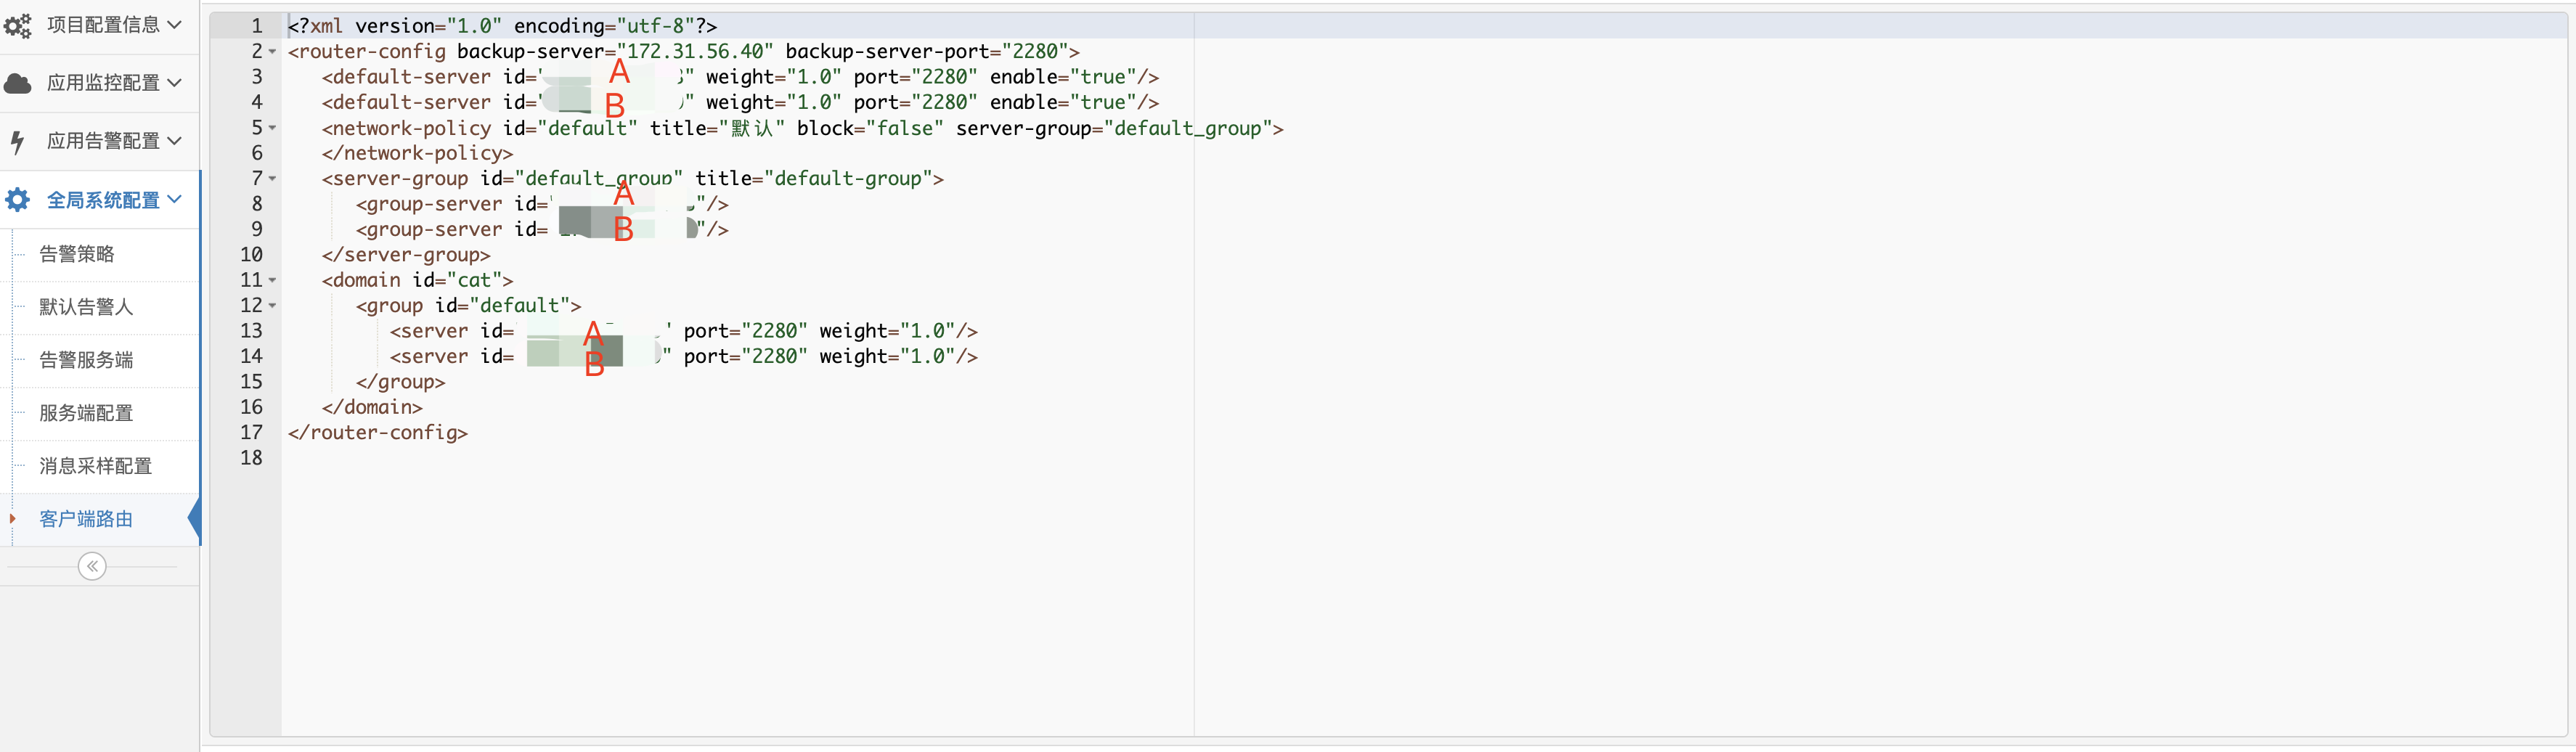
Task: Select the 全局系统配置 menu label
Action: click(x=103, y=199)
